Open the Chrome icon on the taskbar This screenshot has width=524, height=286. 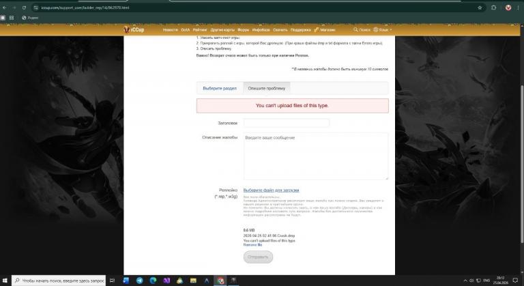[x=220, y=281]
